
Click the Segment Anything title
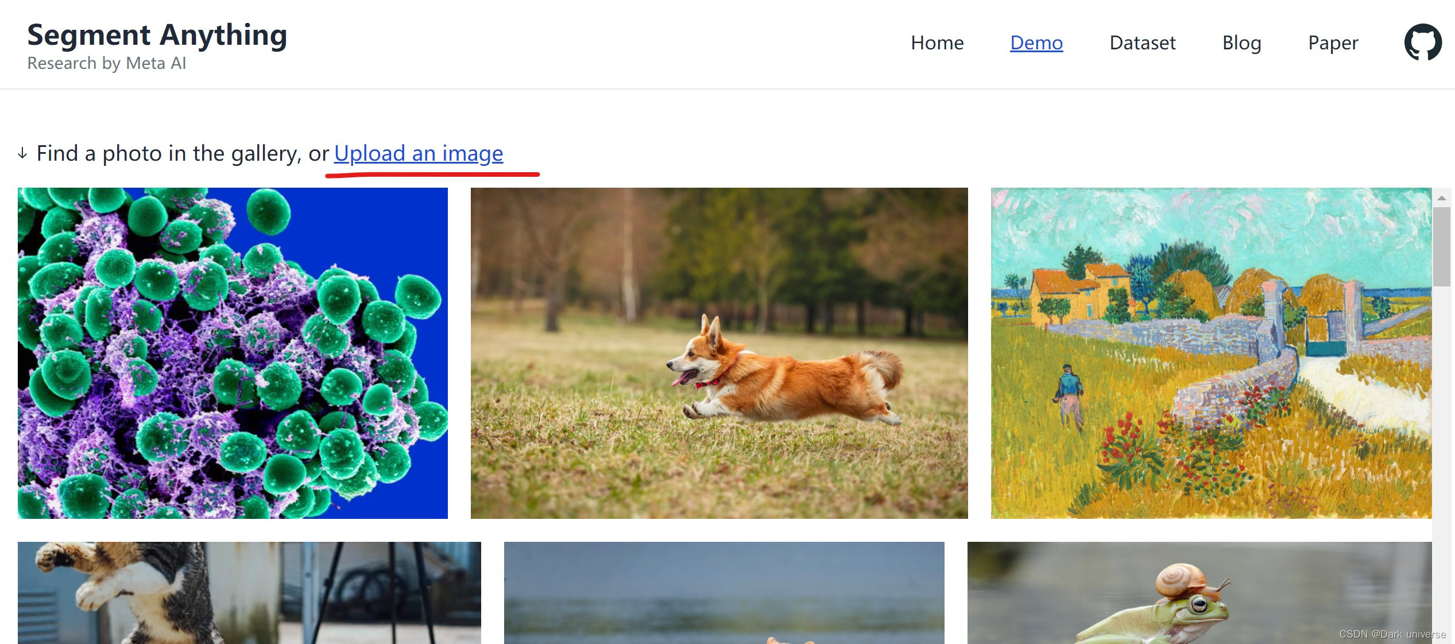(157, 35)
